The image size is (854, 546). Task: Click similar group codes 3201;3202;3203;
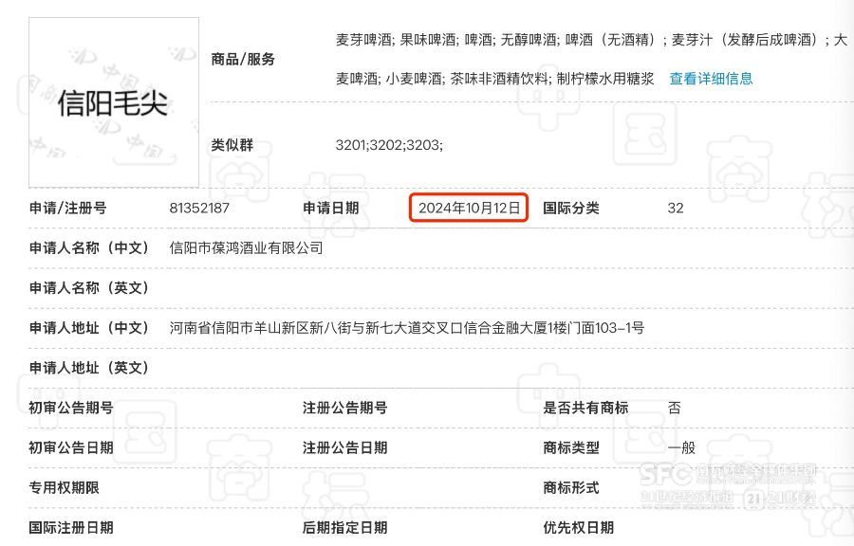[389, 145]
